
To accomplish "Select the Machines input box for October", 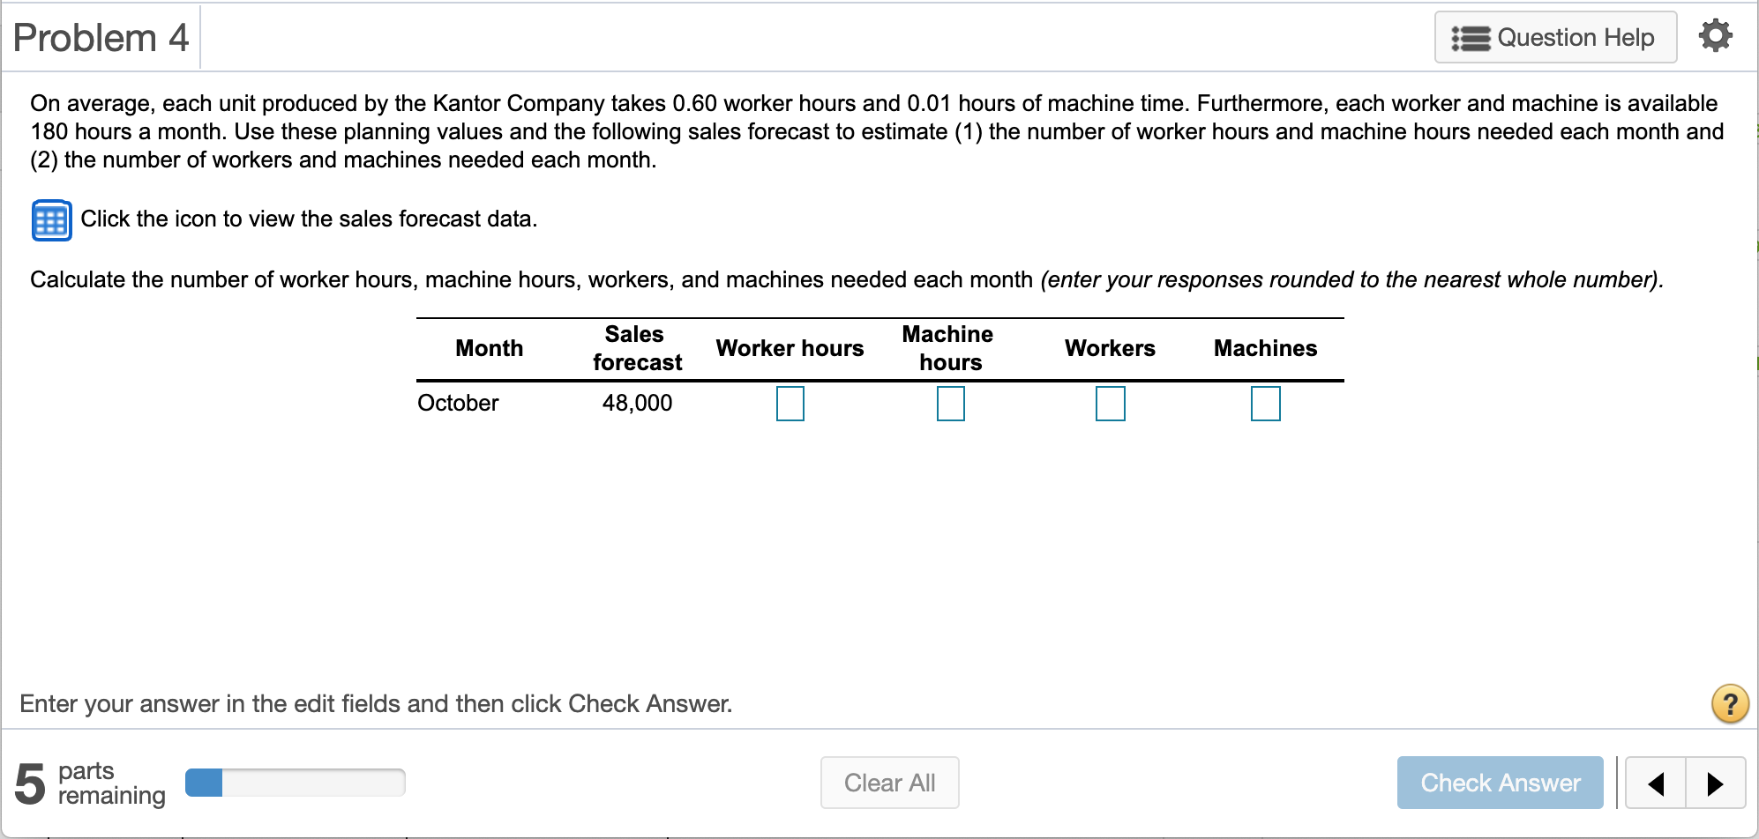I will [x=1265, y=404].
